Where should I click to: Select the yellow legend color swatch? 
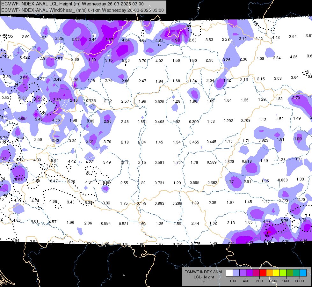pos(276,273)
